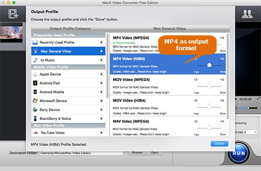Expand Sony Device category arrow
Viewport: 261px width, 171px height.
point(102,109)
